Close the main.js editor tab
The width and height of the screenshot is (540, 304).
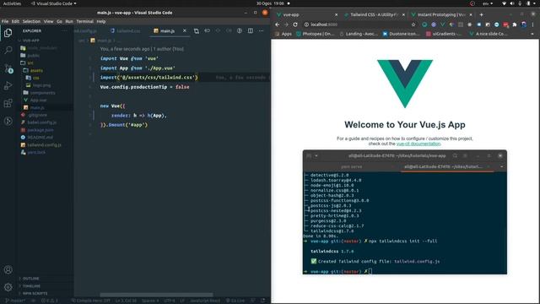tap(185, 30)
